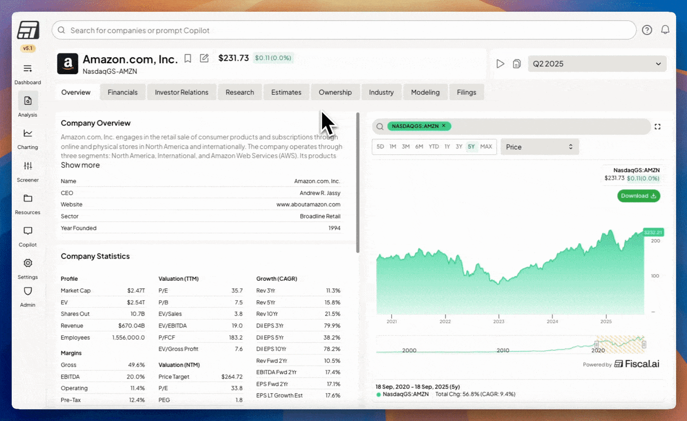
Task: Open the Screener sidebar icon
Action: pos(28,166)
